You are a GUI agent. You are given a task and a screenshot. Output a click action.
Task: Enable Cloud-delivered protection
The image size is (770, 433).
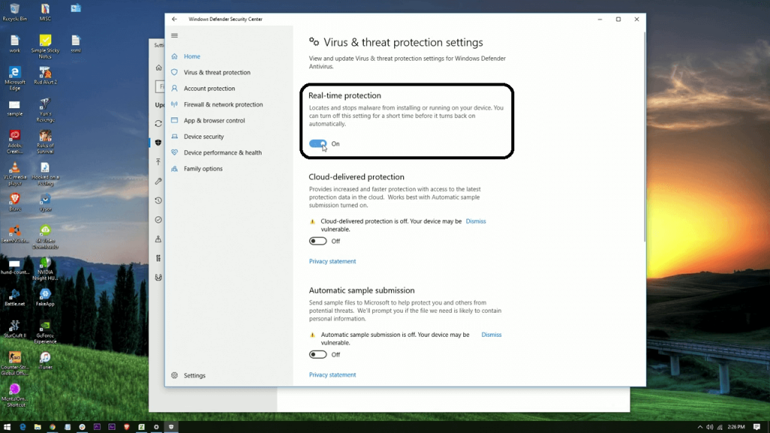pos(317,241)
